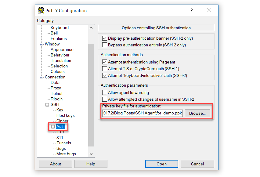This screenshot has width=260, height=177.
Task: Click the help question mark in the title bar
Action: click(x=191, y=10)
